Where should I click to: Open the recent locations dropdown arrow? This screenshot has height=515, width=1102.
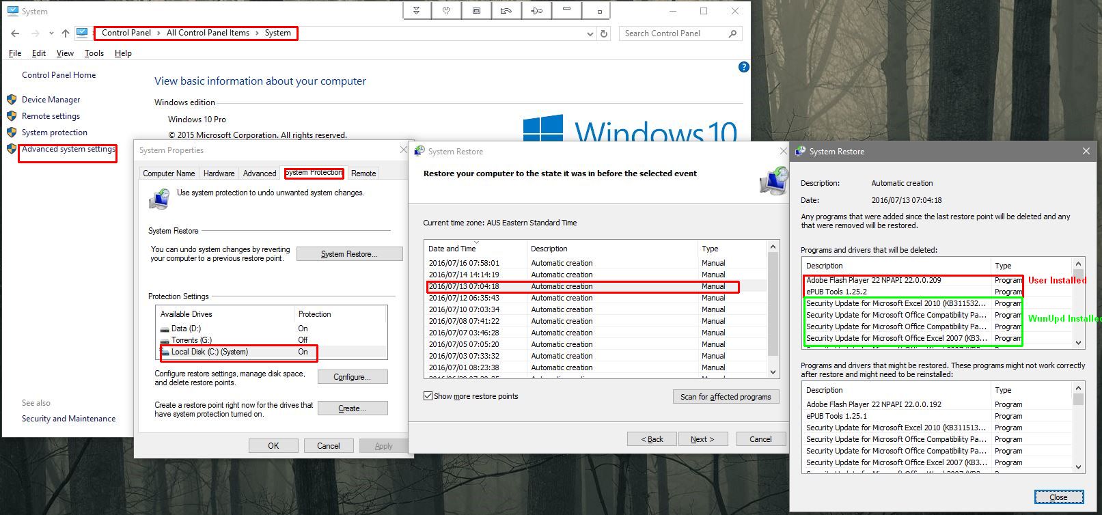51,33
